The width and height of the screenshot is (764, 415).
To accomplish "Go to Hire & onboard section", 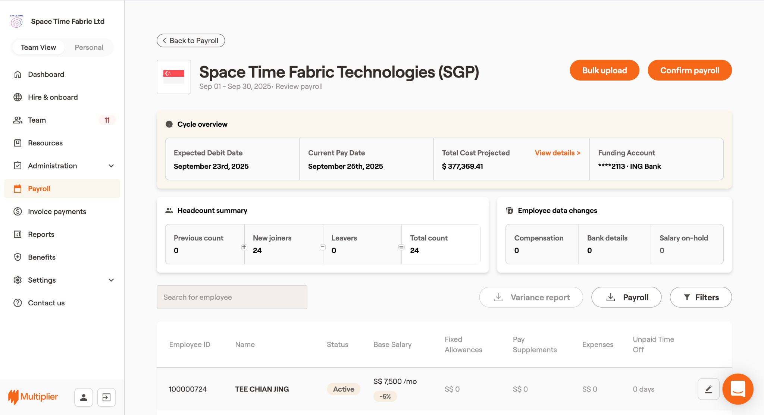I will [x=53, y=97].
